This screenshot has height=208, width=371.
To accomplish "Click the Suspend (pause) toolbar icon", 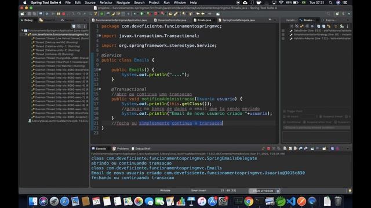I will [59, 14].
